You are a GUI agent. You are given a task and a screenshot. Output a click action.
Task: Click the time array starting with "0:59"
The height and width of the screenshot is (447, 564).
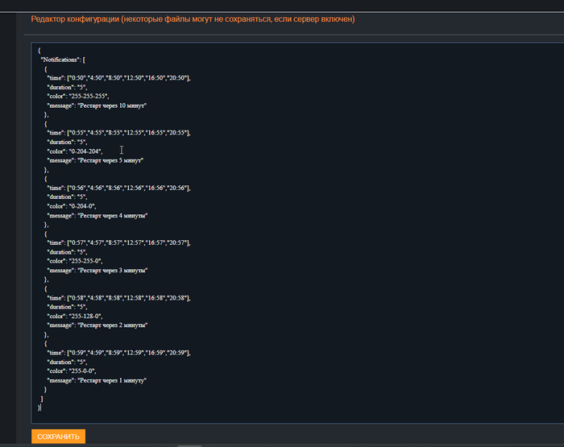tap(127, 352)
